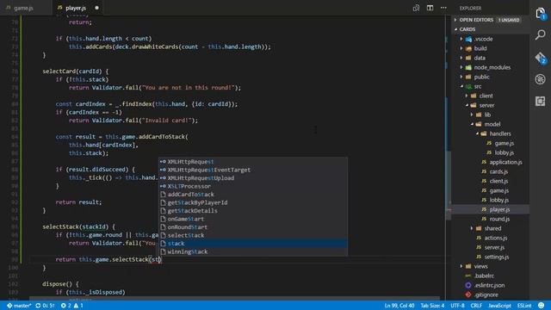551x310 pixels.
Task: Click the unsaved dot on player.js tab
Action: [x=96, y=8]
